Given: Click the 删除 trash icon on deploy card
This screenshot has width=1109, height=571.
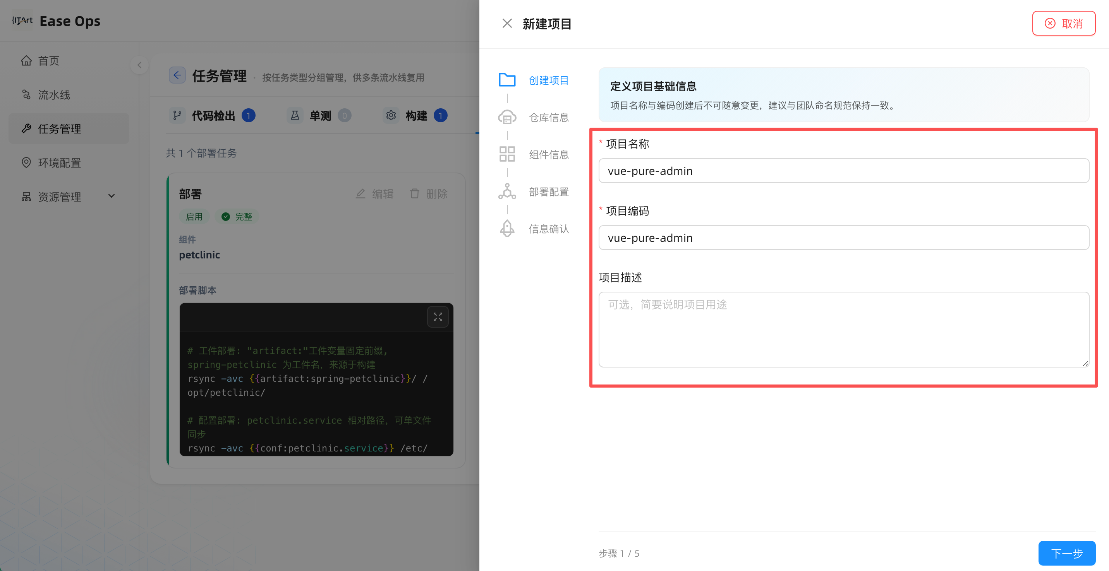Looking at the screenshot, I should click(414, 194).
